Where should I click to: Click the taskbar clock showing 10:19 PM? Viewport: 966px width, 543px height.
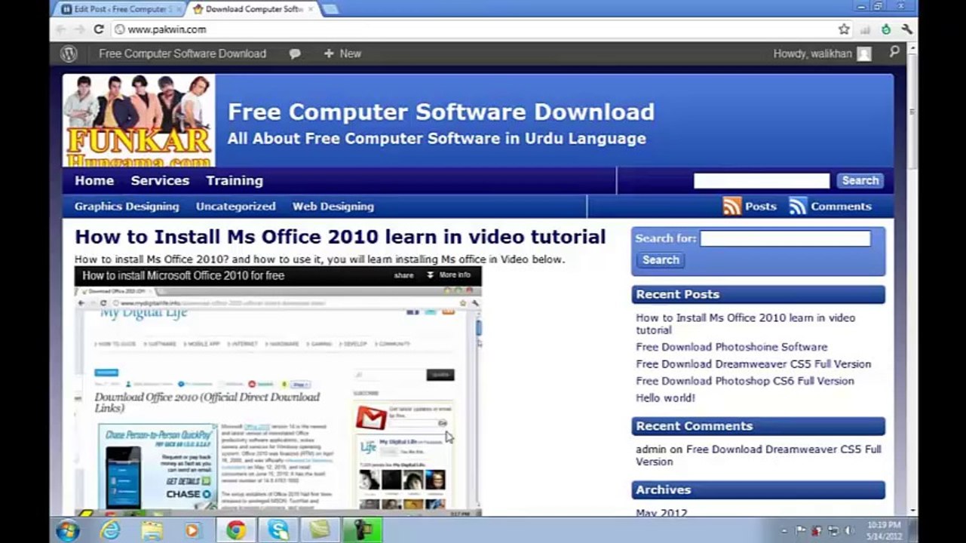[x=883, y=530]
